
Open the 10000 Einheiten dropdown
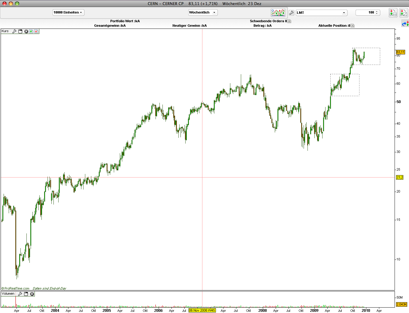pyautogui.click(x=68, y=12)
